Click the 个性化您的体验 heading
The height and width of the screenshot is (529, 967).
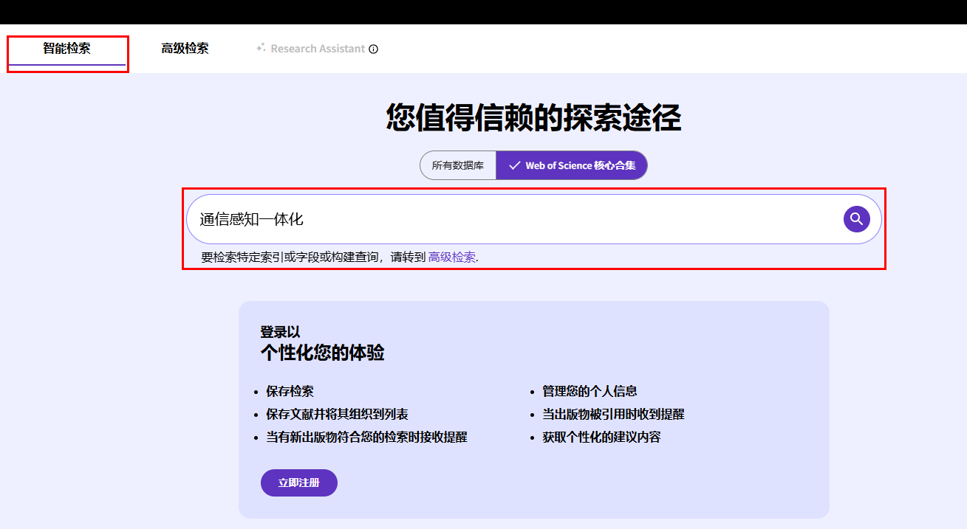pyautogui.click(x=322, y=353)
